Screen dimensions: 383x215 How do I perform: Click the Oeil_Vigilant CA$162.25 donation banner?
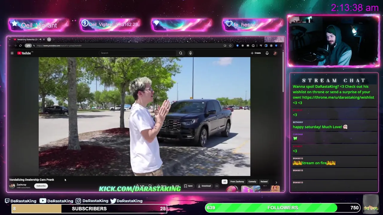[110, 24]
